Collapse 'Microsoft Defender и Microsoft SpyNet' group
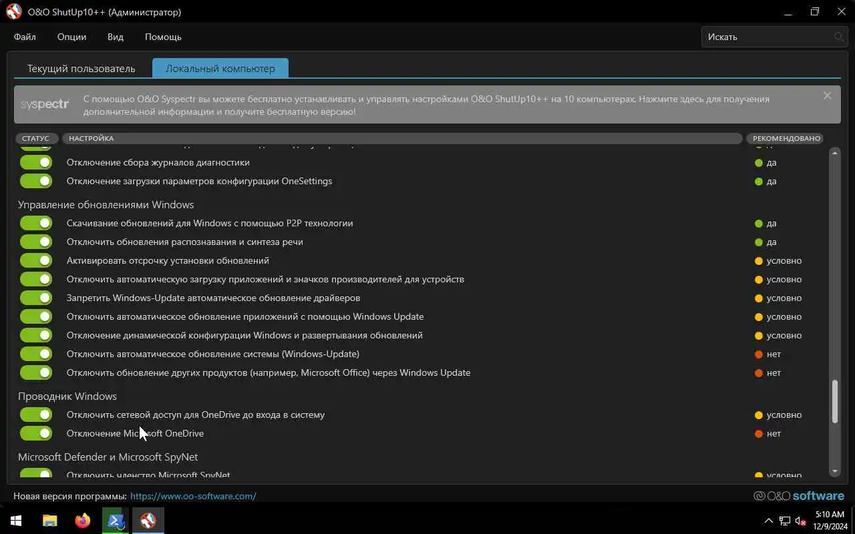Viewport: 855px width, 534px height. pos(108,457)
